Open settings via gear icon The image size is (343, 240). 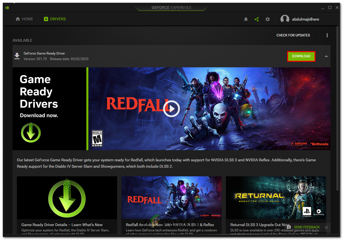click(x=267, y=19)
